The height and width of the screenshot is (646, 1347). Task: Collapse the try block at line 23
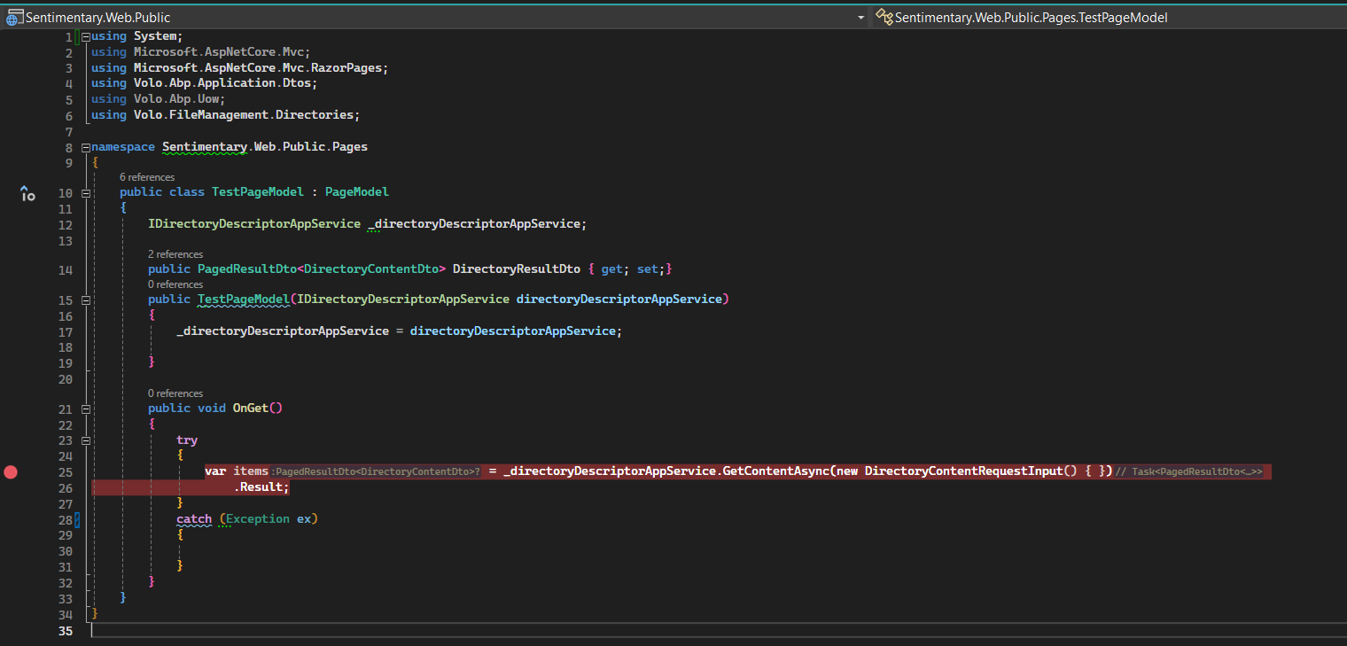pos(85,440)
